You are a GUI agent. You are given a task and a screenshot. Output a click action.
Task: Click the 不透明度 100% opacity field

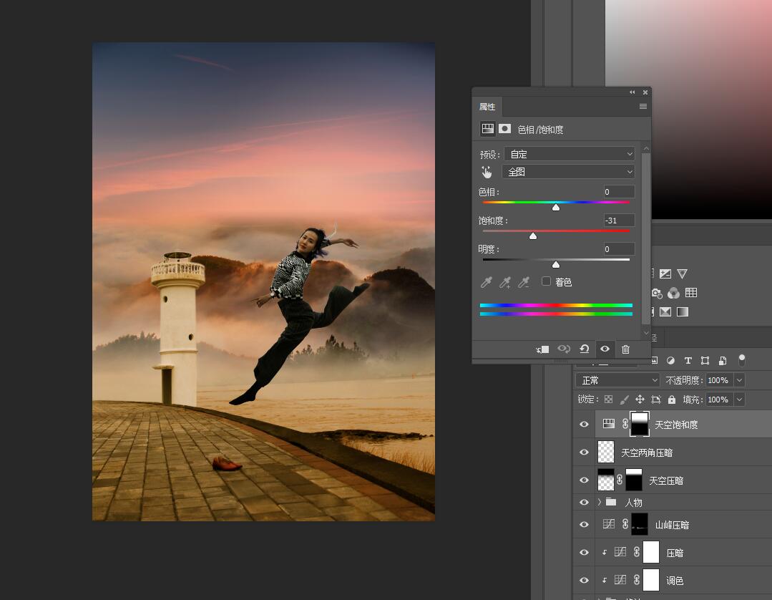point(719,380)
